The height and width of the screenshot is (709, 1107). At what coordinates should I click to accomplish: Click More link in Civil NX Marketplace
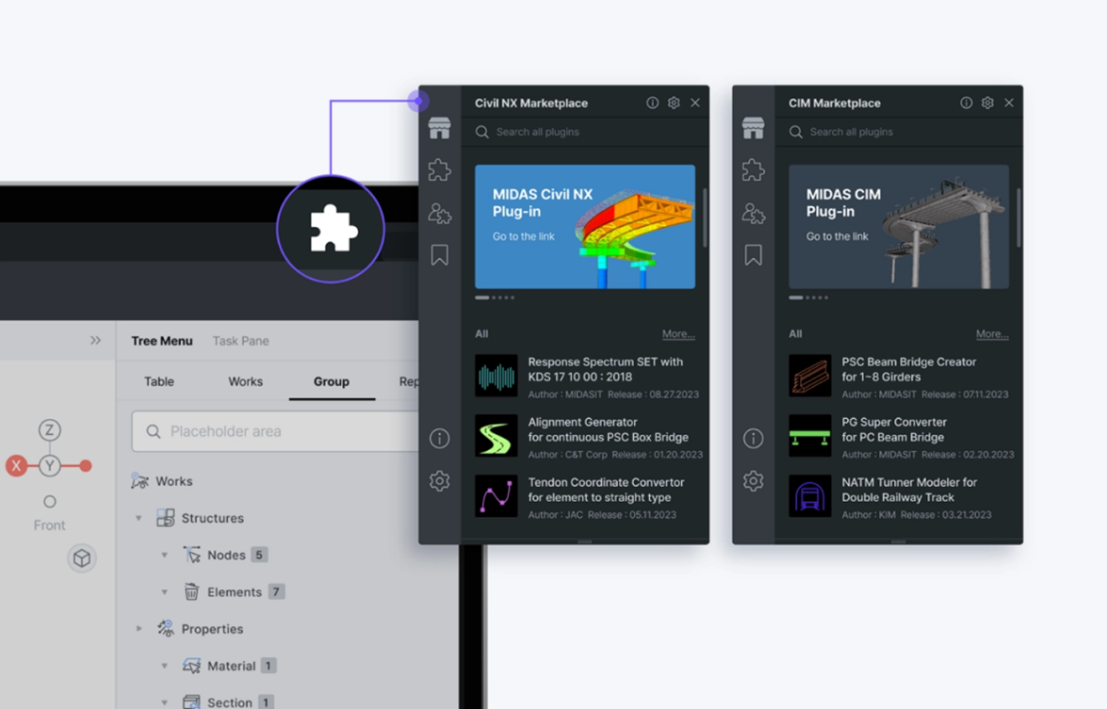[x=677, y=334]
